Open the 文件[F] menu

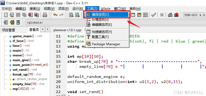(6, 9)
